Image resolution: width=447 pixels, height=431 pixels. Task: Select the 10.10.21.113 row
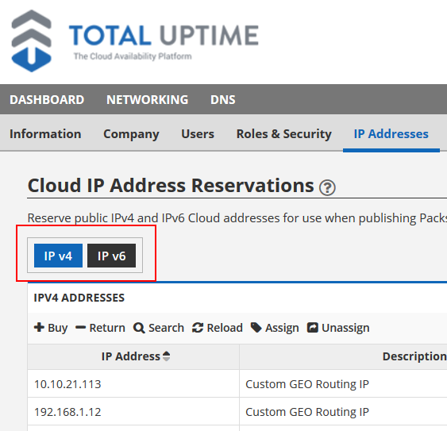tap(237, 384)
